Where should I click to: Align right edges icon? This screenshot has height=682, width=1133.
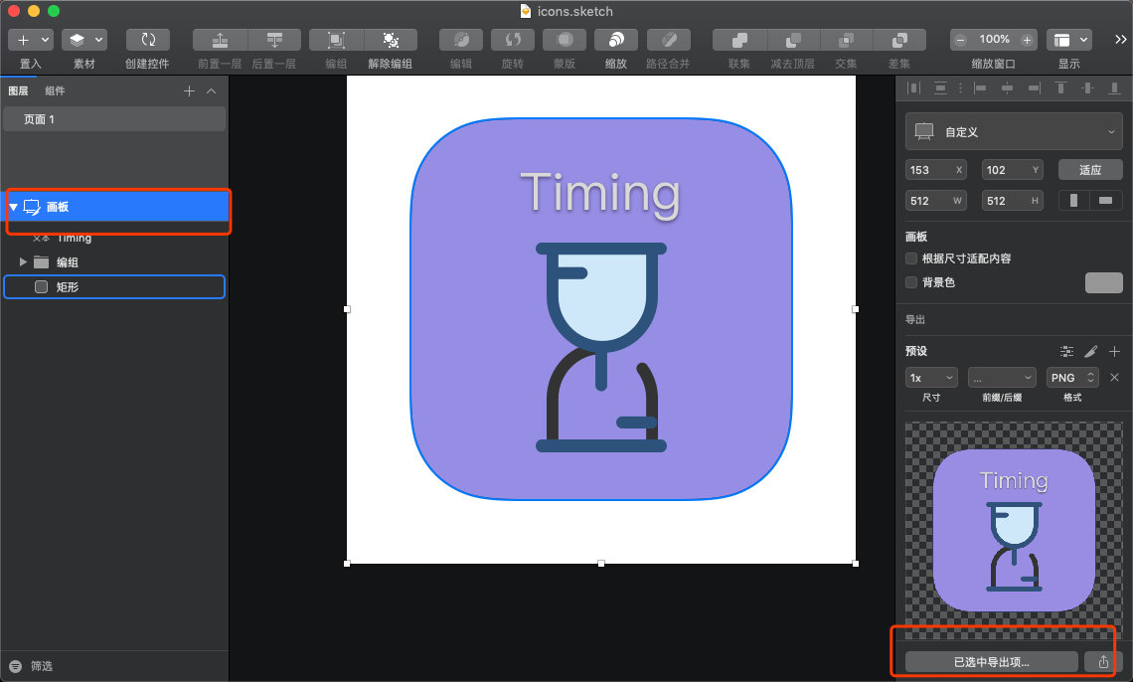tap(1034, 88)
